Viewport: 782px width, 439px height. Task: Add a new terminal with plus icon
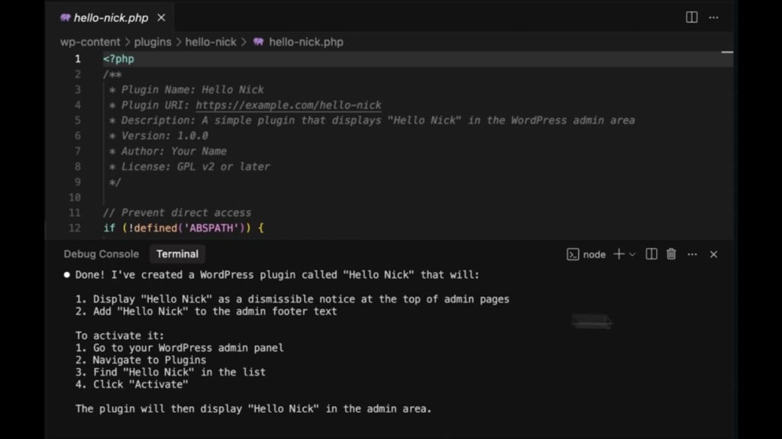(619, 255)
